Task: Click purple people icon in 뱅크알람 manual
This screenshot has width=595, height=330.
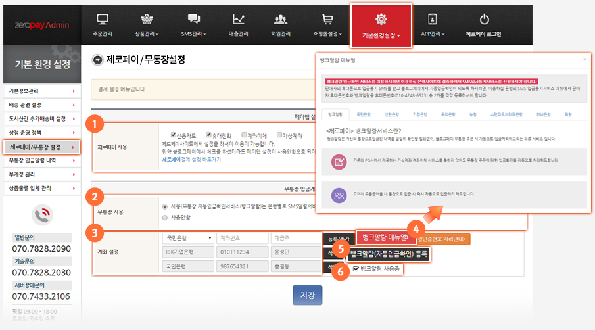Action: pos(339,196)
